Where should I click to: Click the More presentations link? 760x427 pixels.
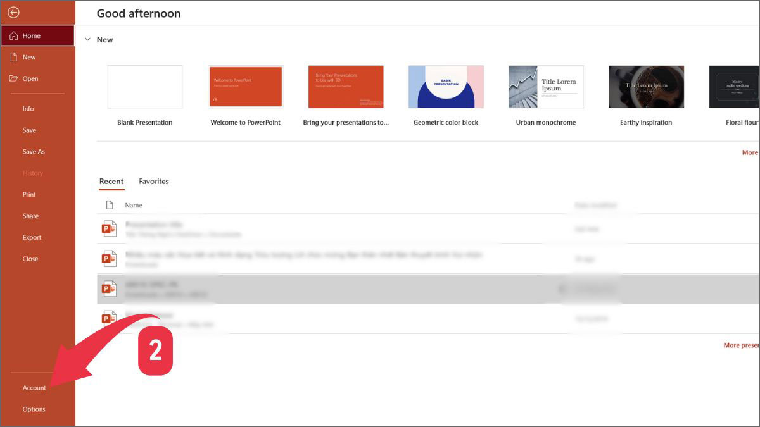[741, 345]
